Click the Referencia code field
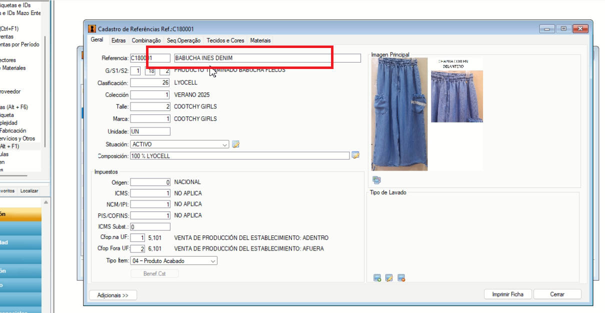605x313 pixels. (x=150, y=58)
